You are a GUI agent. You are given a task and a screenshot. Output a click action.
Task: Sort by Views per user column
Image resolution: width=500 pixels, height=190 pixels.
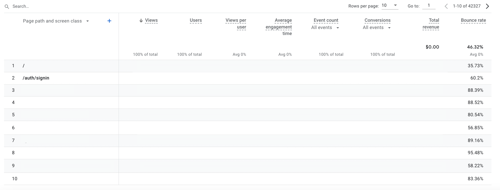tap(236, 23)
